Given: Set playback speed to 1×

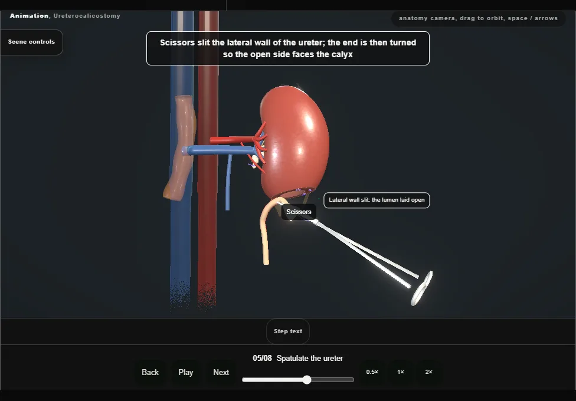Looking at the screenshot, I should tap(401, 372).
